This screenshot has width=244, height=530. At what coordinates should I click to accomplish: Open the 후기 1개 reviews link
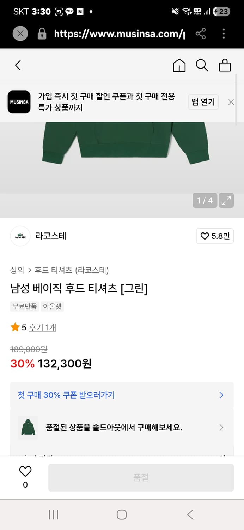(x=43, y=328)
